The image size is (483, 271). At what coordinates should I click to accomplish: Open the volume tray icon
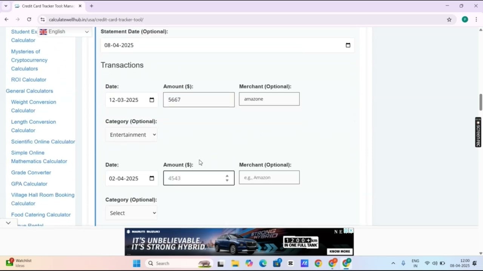tap(435, 263)
